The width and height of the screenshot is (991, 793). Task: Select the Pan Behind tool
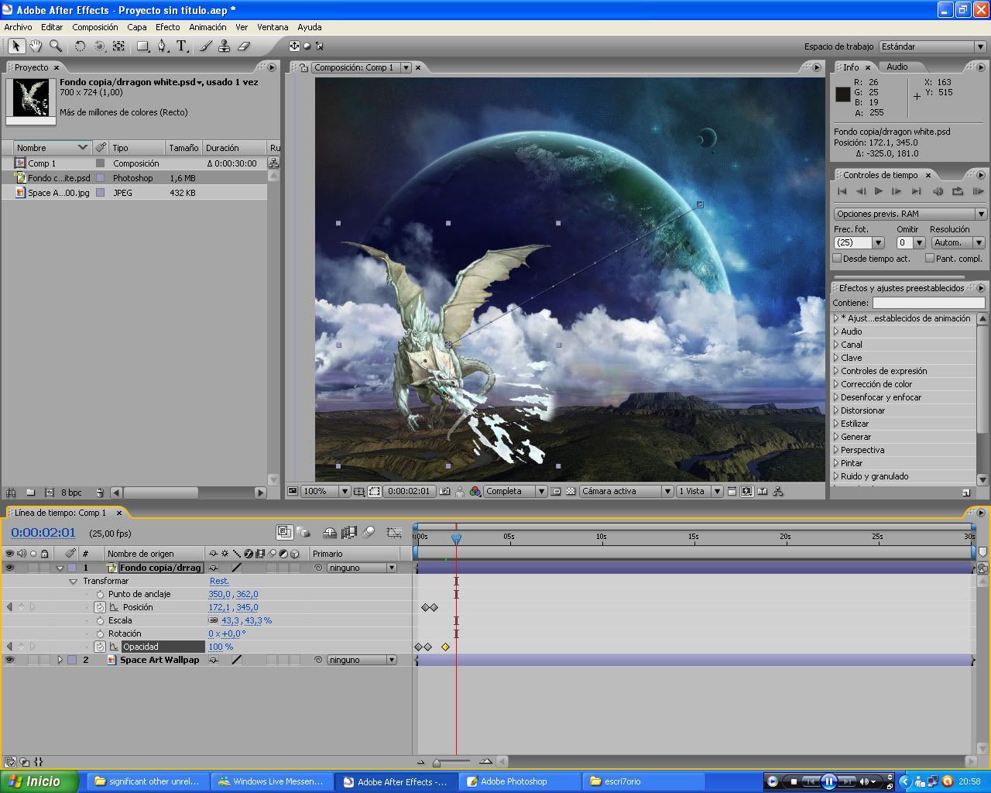[x=118, y=46]
